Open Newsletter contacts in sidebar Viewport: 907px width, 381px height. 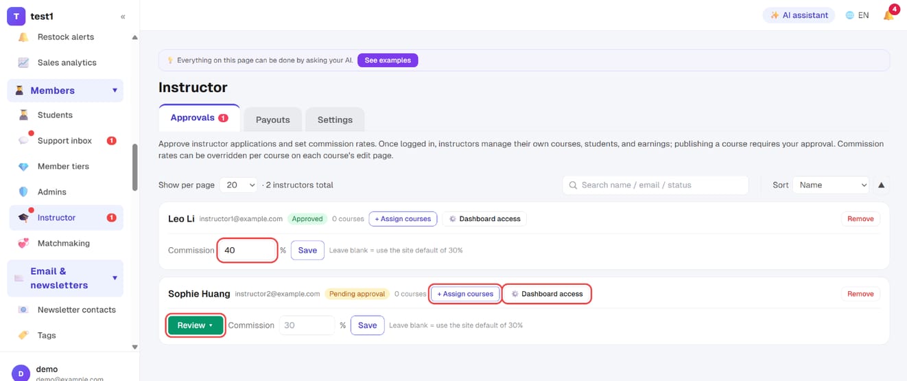pos(65,310)
